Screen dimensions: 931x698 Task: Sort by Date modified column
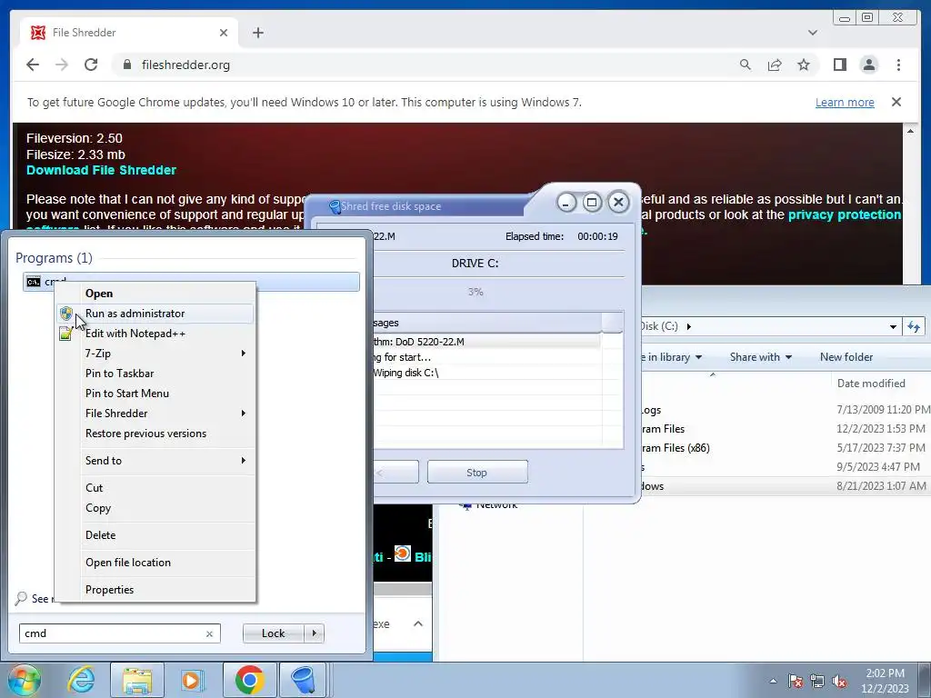click(871, 384)
